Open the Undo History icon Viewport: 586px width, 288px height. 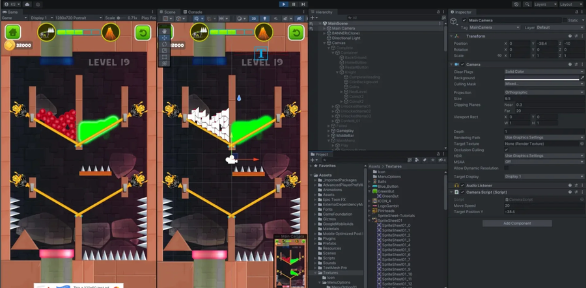pos(516,4)
